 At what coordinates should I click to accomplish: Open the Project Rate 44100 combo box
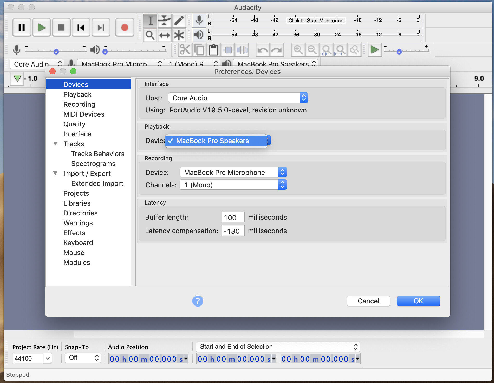click(x=32, y=358)
